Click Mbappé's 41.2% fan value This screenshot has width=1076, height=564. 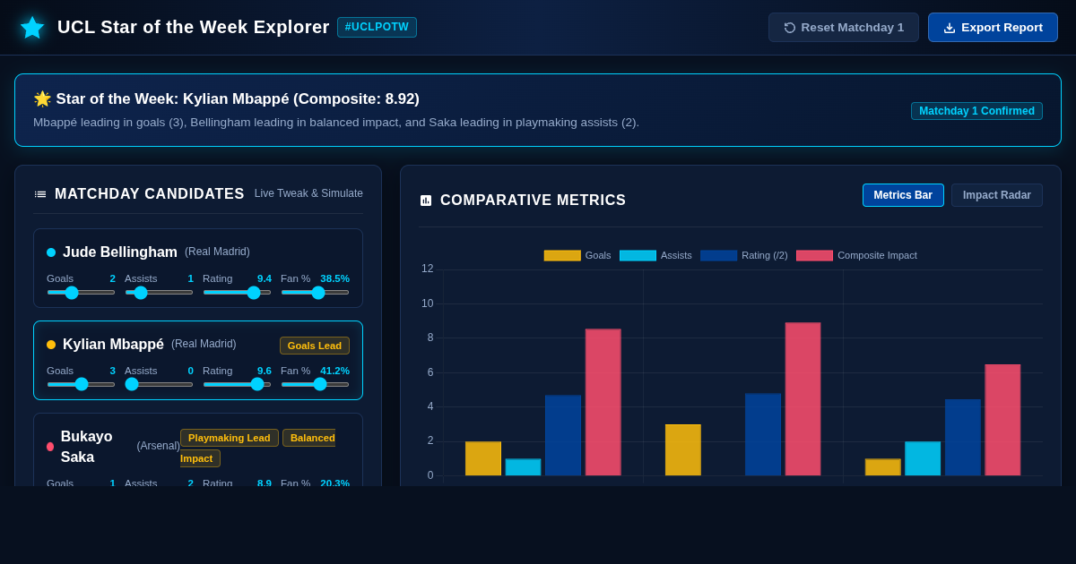point(334,371)
